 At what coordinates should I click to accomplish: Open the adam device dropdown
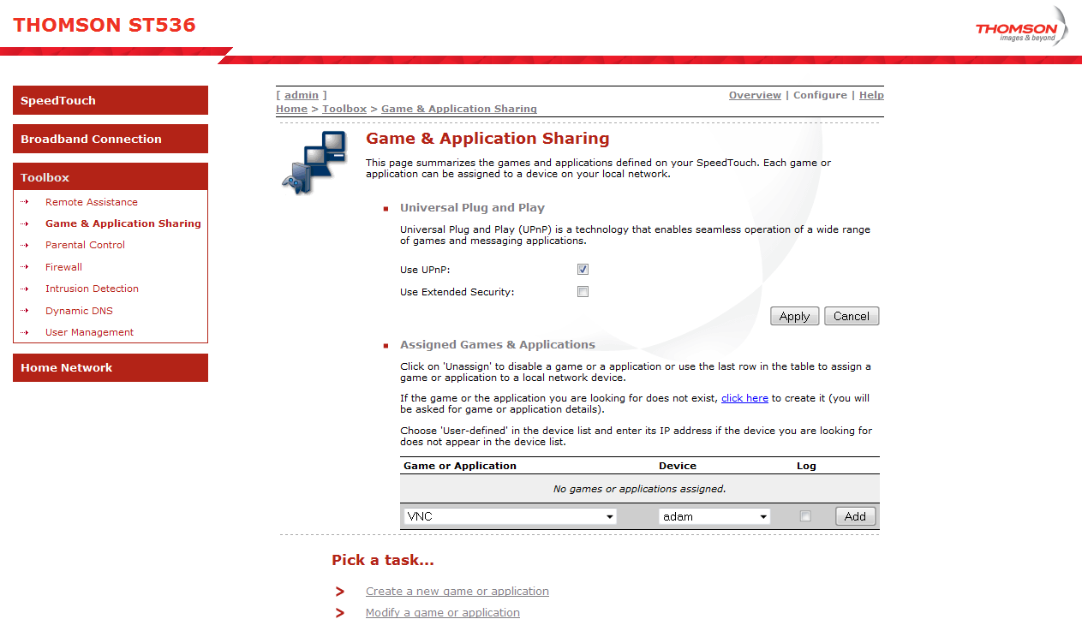714,516
